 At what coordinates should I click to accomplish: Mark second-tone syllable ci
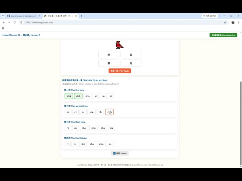(76, 112)
